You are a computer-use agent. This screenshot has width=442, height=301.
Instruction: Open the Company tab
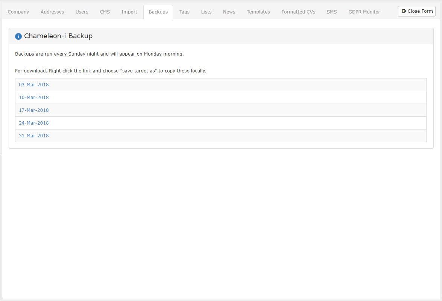[x=18, y=12]
